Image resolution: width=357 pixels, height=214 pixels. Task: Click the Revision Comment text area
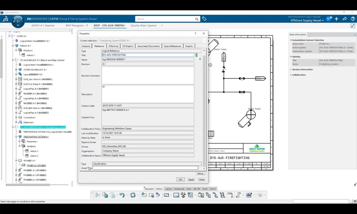click(x=148, y=75)
